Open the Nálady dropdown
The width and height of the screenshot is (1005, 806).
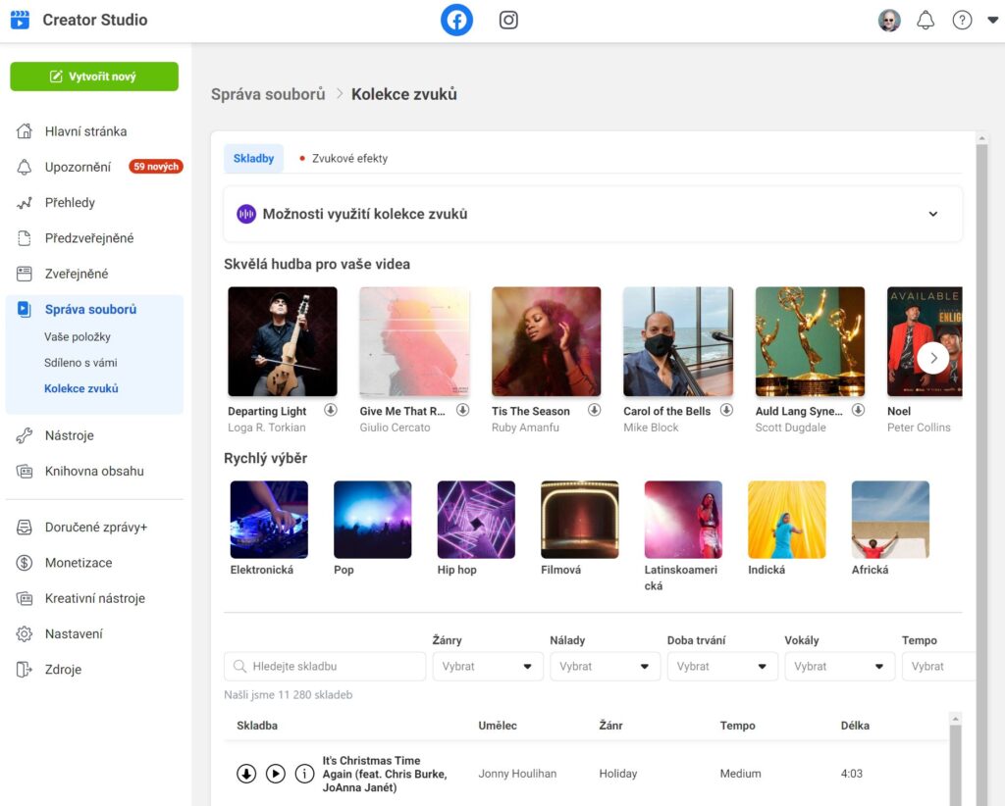605,667
